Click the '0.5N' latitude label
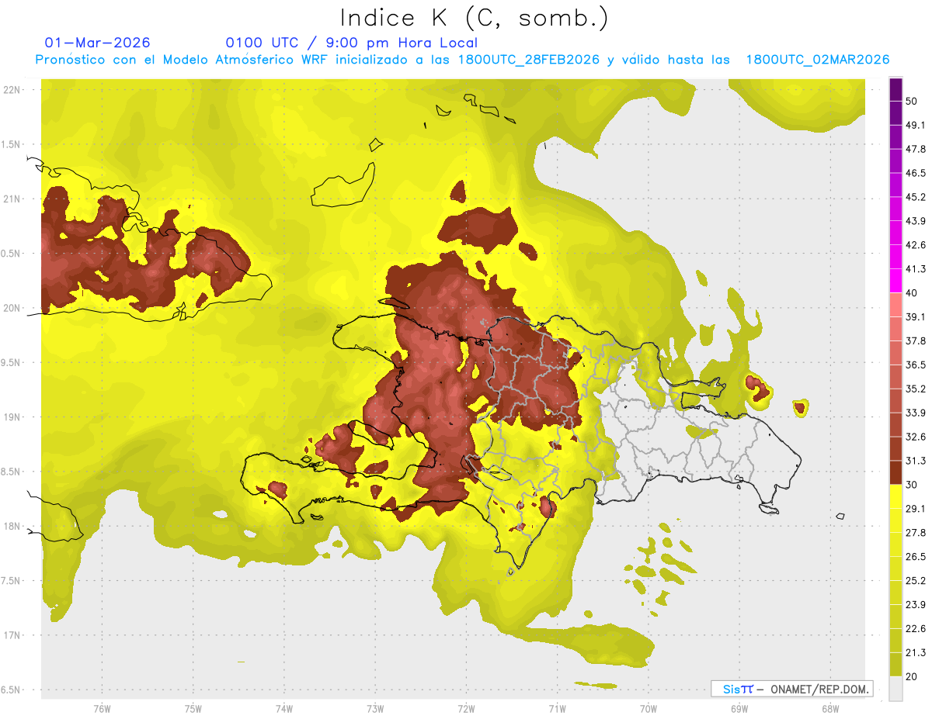 (x=11, y=254)
